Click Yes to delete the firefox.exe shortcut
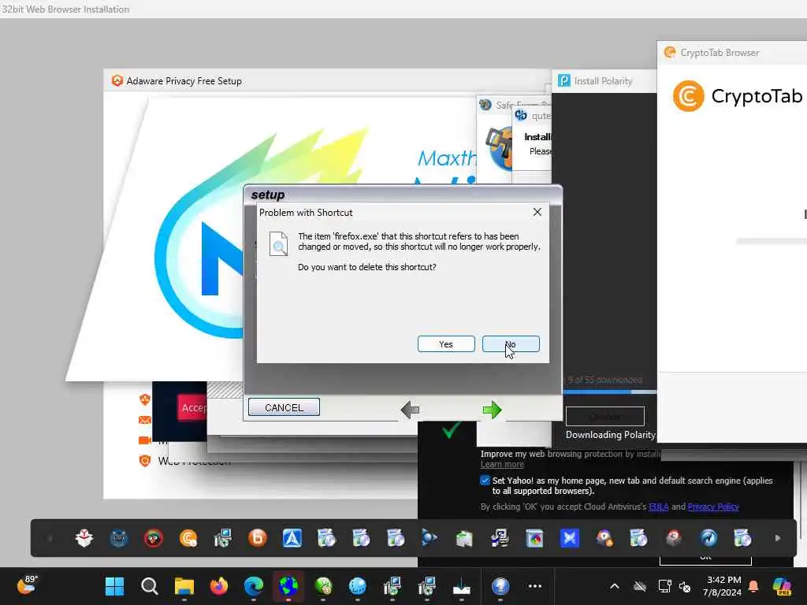Image resolution: width=807 pixels, height=605 pixels. tap(446, 344)
